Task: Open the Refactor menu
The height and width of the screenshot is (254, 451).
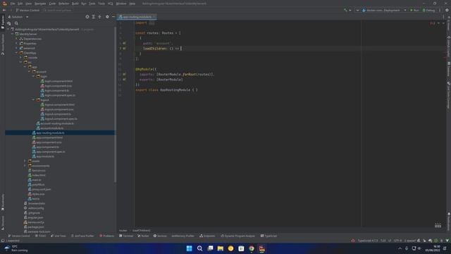Action: tap(64, 4)
